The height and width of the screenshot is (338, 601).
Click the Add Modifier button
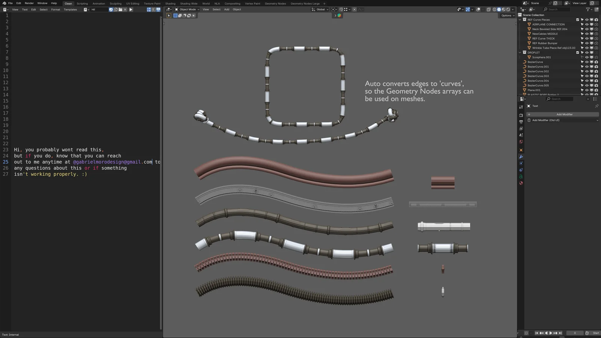565,114
